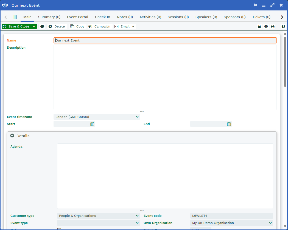The height and width of the screenshot is (230, 288).
Task: View the Speakers (0) tab
Action: click(x=206, y=17)
